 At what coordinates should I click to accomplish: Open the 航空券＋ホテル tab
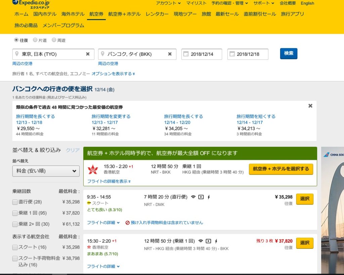[x=124, y=14]
